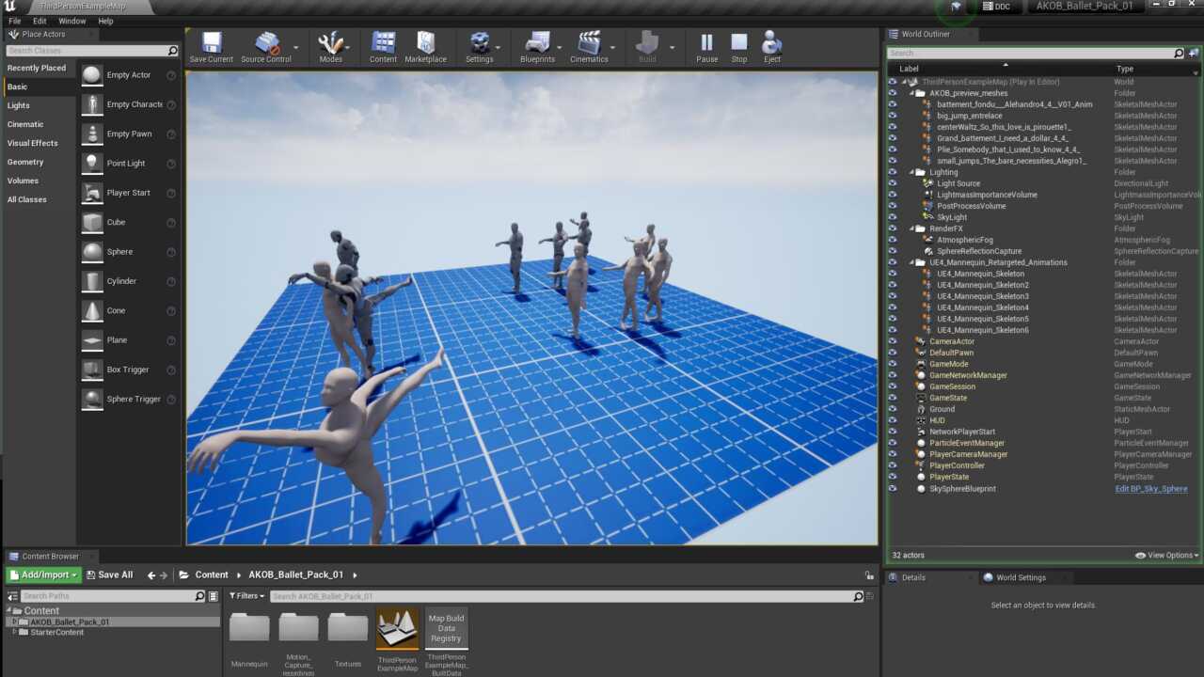Click the Add/Import button
The image size is (1204, 677).
pyautogui.click(x=44, y=575)
